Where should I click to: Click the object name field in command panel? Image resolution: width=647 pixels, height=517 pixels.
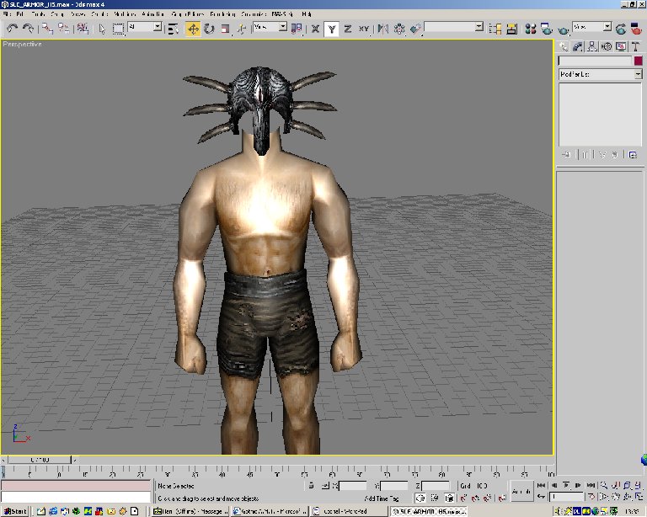[x=595, y=61]
